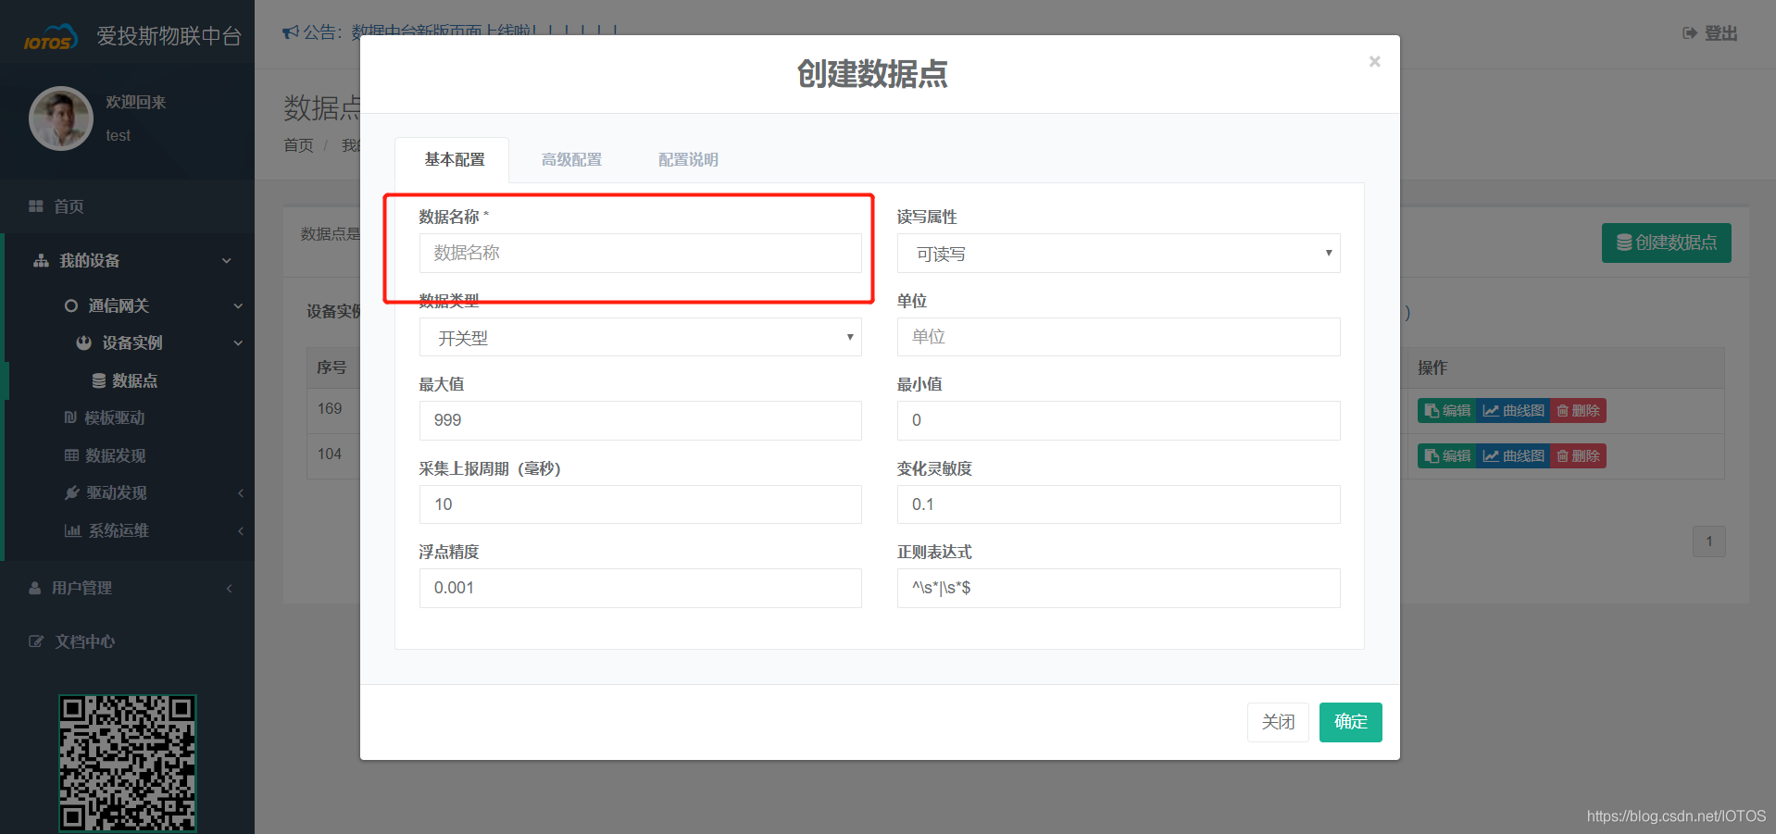Screen dimensions: 1776x834
Task: Click the announcement megaphone icon
Action: [x=289, y=30]
